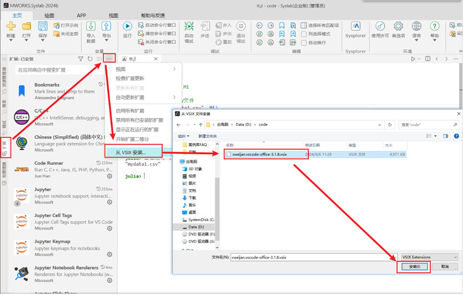Expand the dropdown arrow under 导出
The width and height of the screenshot is (463, 295).
(107, 41)
